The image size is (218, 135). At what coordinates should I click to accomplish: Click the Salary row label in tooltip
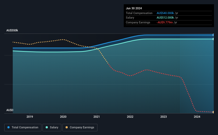(x=130, y=18)
